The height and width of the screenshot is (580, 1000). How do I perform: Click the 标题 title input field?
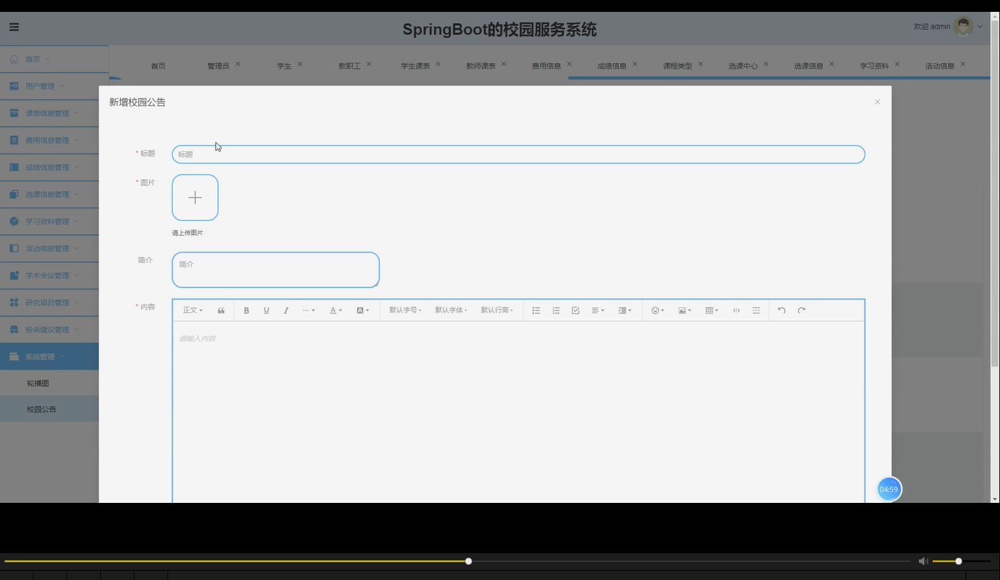pos(518,154)
